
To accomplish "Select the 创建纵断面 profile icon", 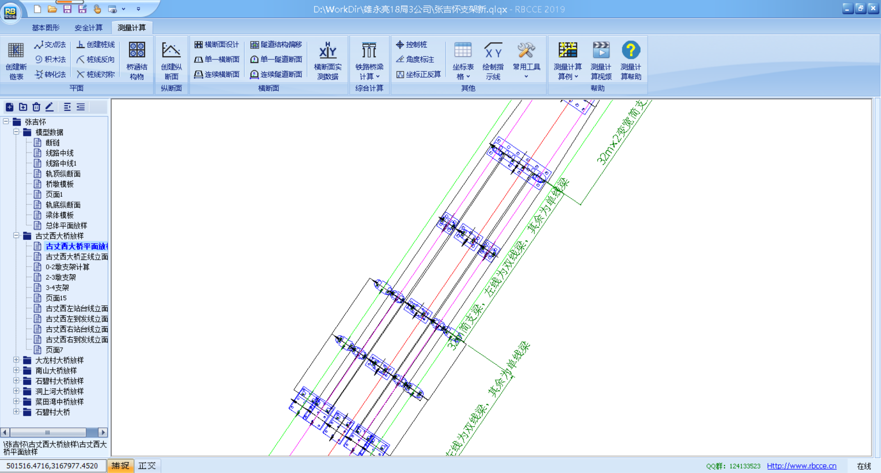I will pos(171,51).
